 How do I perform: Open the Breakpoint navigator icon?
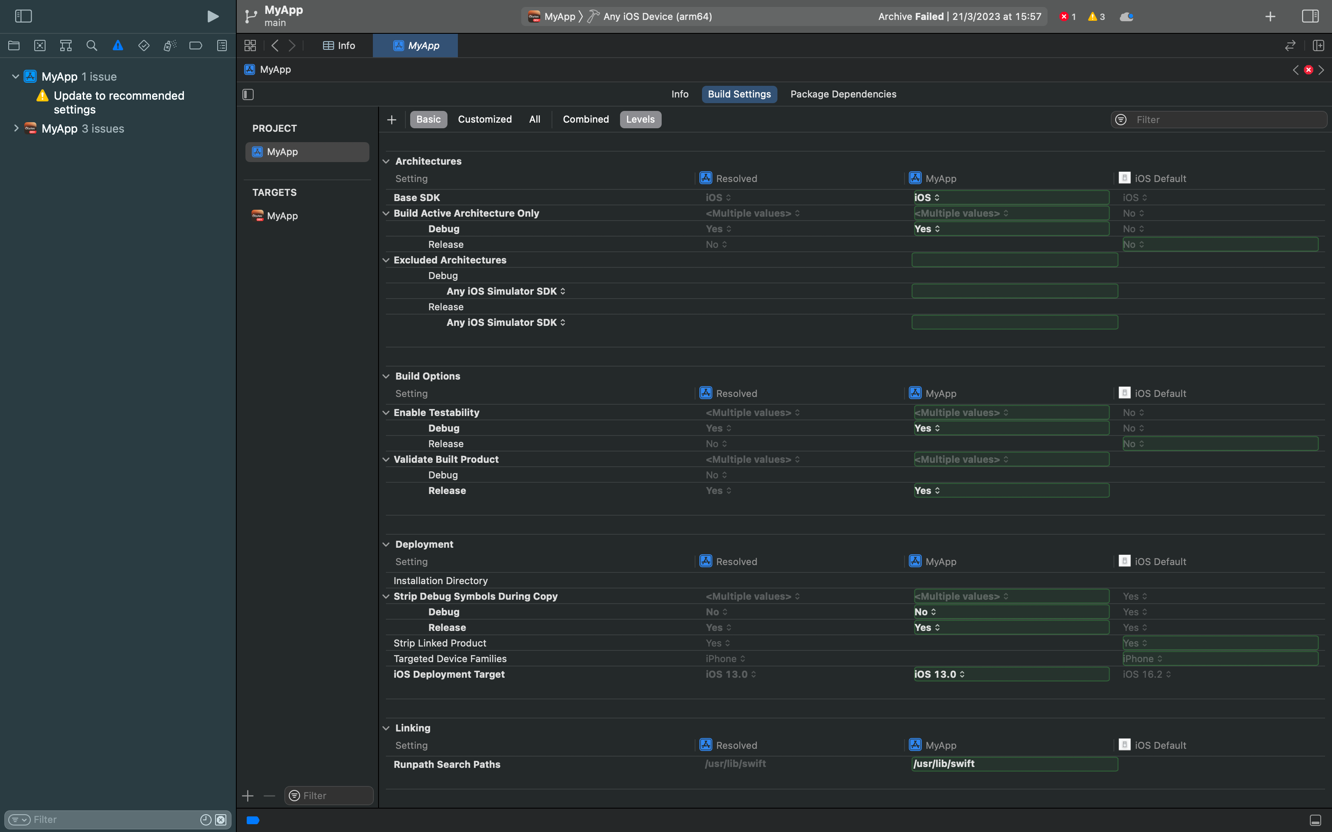click(x=196, y=45)
